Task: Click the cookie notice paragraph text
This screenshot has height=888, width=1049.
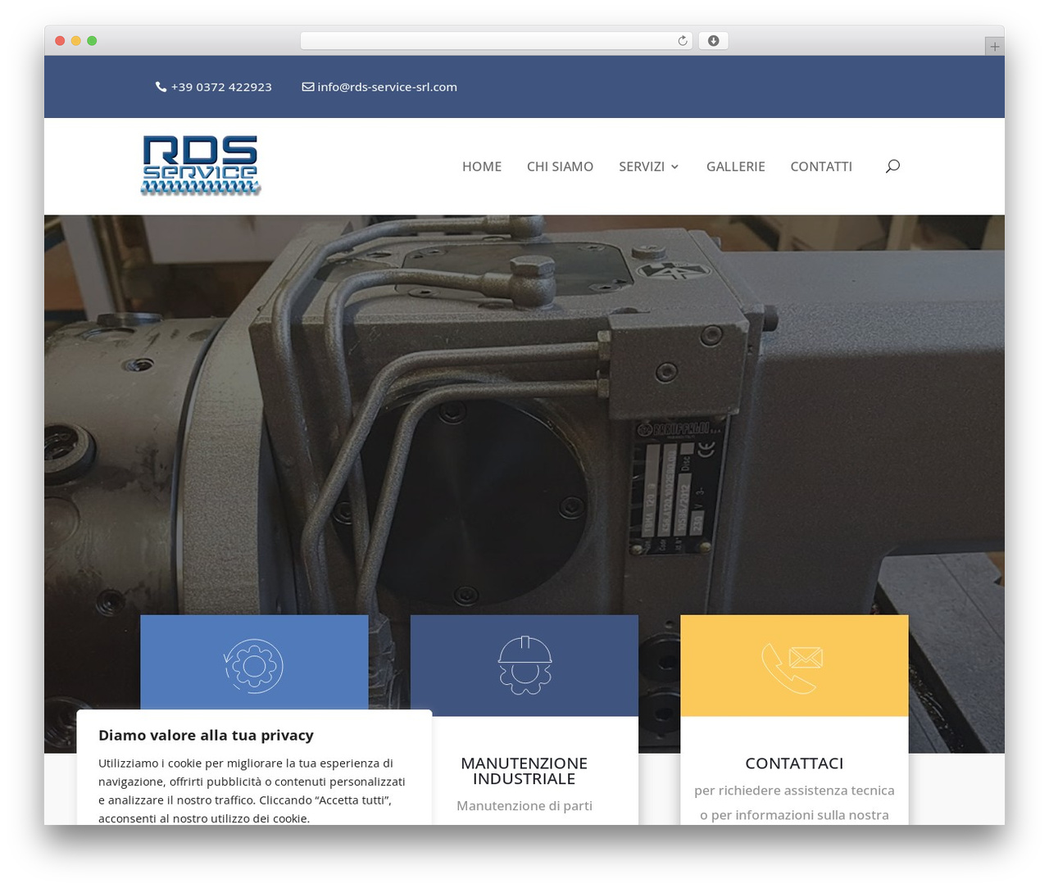Action: 252,790
